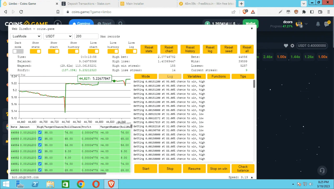Toggle Show stats switch
The image size is (334, 189).
[x=35, y=51]
